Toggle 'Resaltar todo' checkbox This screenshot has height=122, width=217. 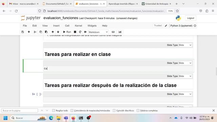click(54, 110)
